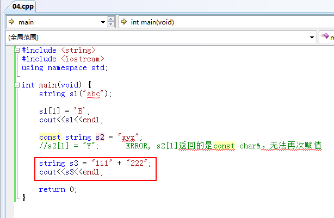Click the line "s1[1] = 'B';"

point(65,111)
